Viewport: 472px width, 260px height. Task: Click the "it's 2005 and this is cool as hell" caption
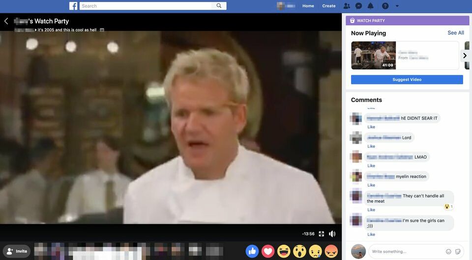pyautogui.click(x=67, y=30)
